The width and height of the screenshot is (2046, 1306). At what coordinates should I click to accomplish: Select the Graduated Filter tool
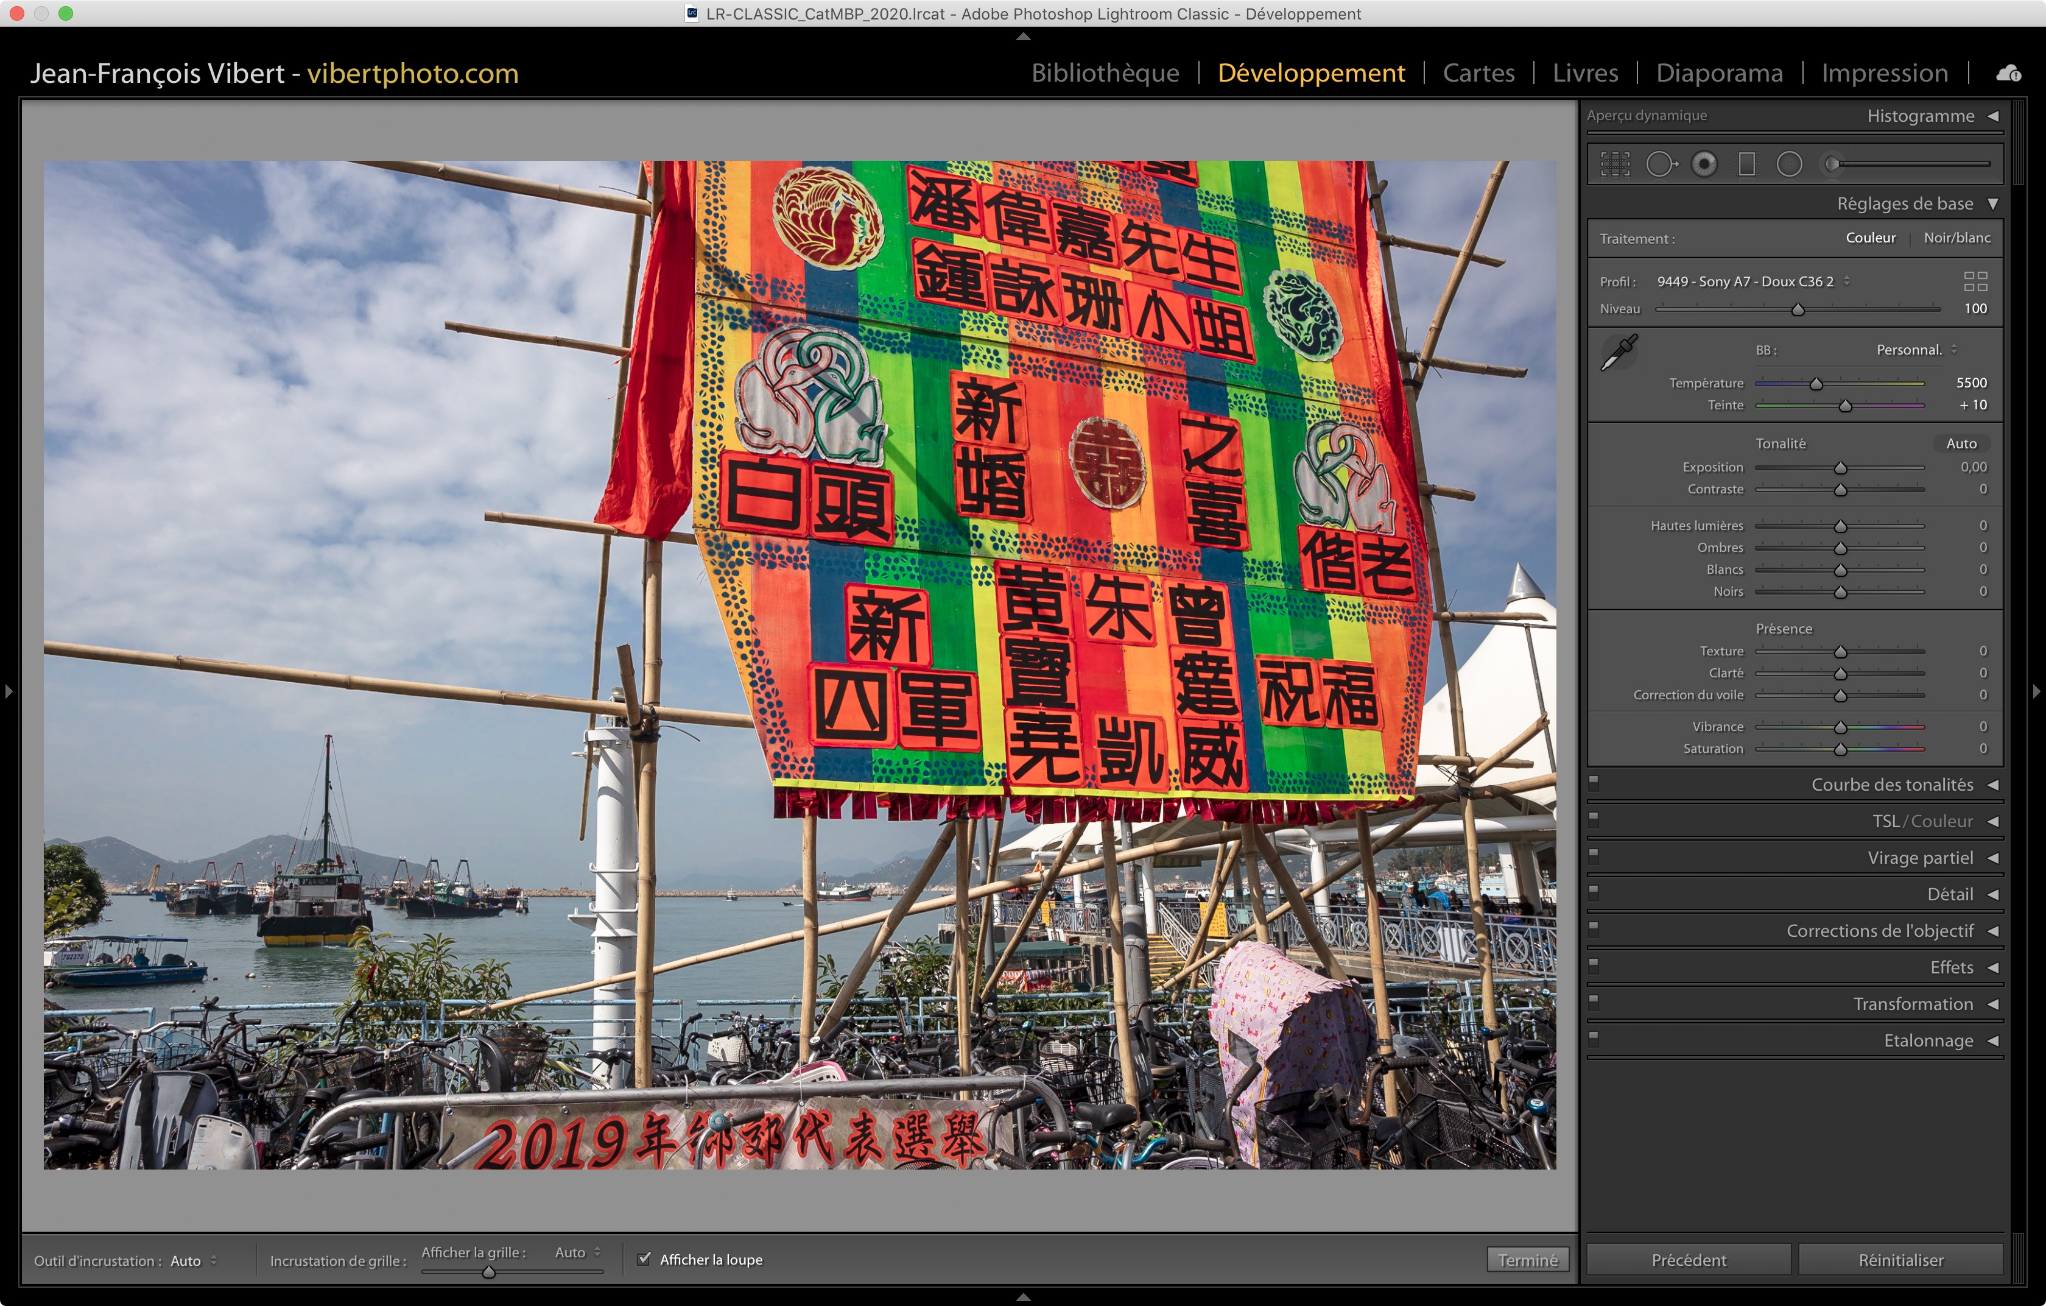tap(1747, 164)
